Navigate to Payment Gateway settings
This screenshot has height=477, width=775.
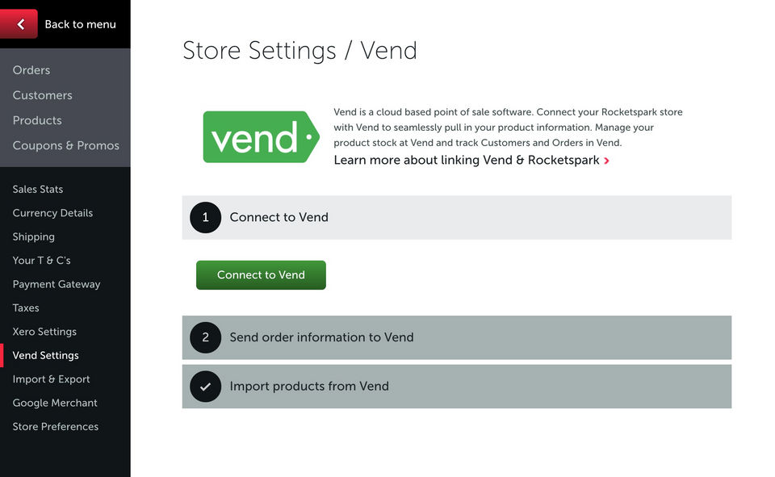(x=57, y=284)
